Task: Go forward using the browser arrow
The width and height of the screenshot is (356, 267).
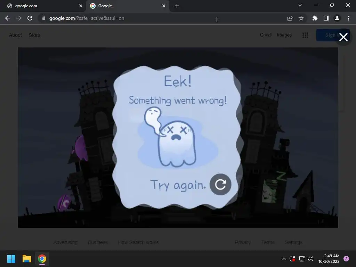Action: click(19, 18)
